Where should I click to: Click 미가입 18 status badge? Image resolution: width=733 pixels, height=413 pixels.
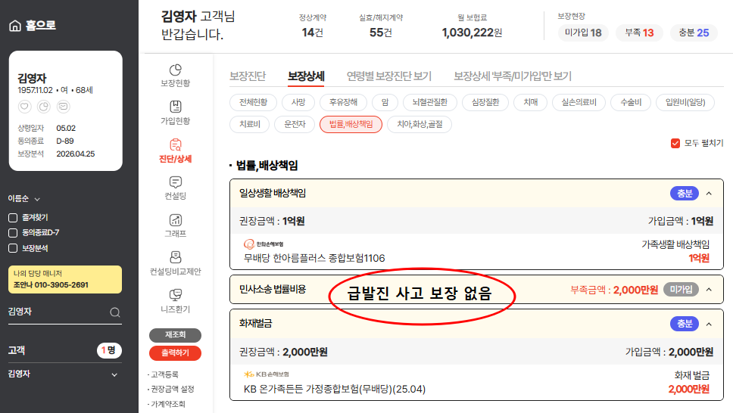pyautogui.click(x=583, y=33)
